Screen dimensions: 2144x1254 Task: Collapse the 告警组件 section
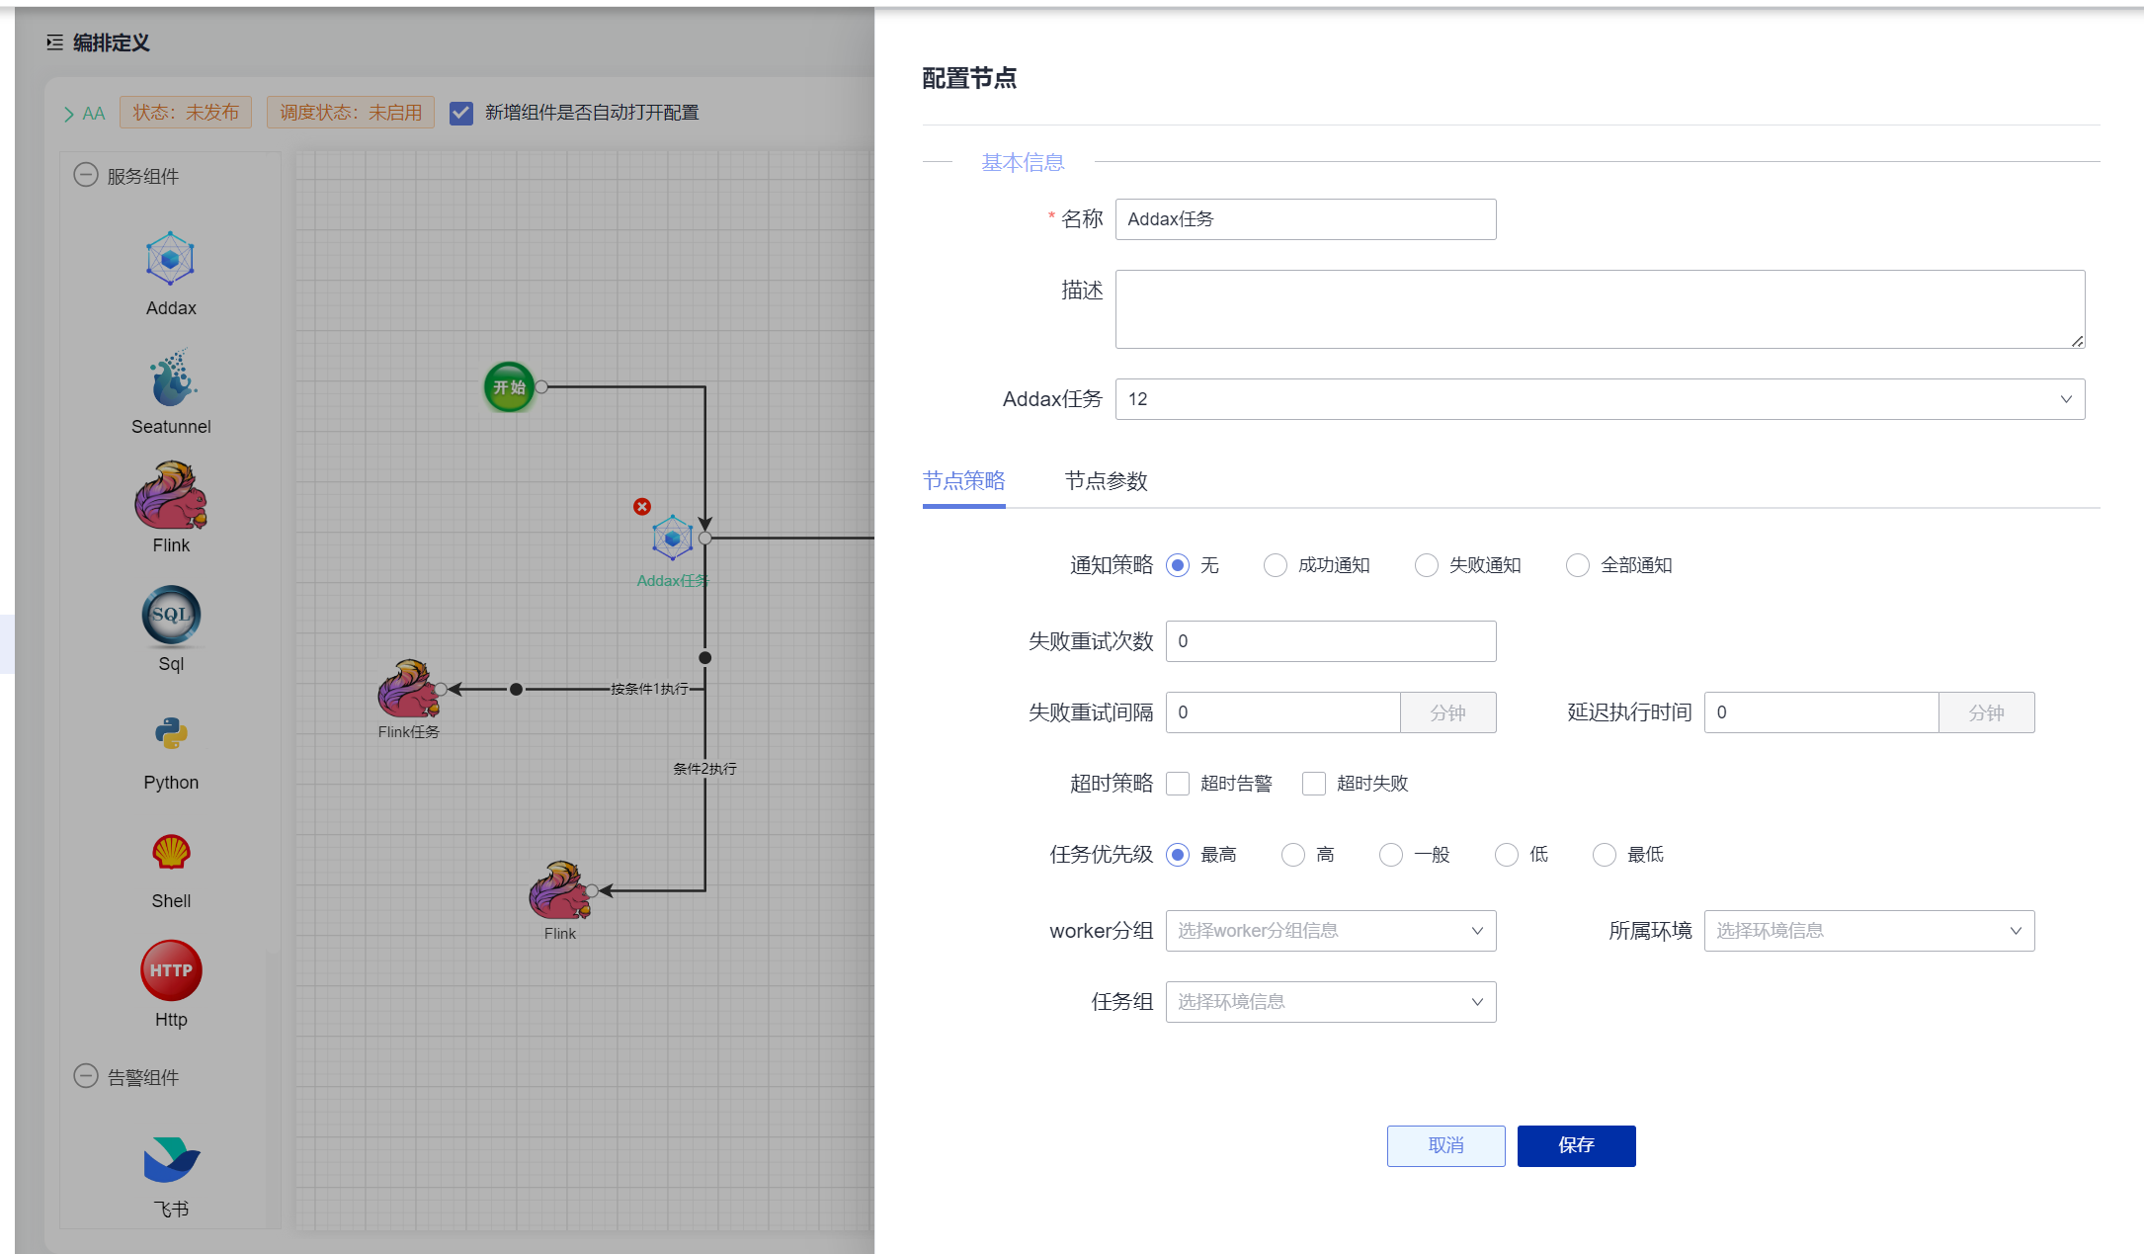pyautogui.click(x=86, y=1076)
